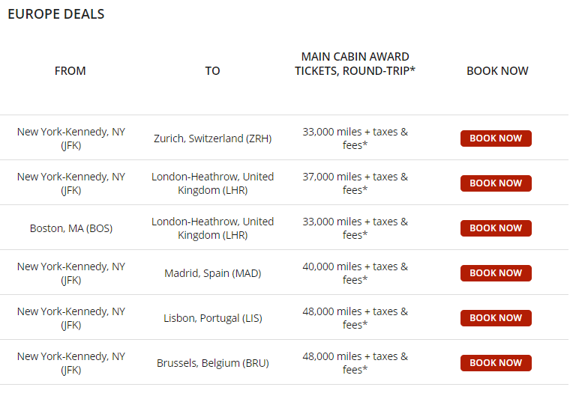The image size is (573, 393).
Task: Click the 40,000 miles price cell
Action: (x=355, y=273)
